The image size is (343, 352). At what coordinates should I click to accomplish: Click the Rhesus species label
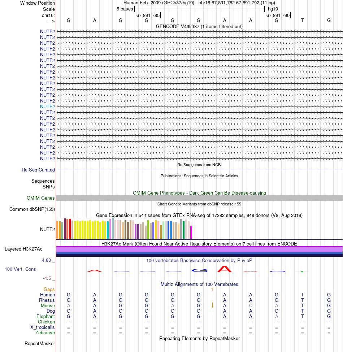[x=47, y=300]
